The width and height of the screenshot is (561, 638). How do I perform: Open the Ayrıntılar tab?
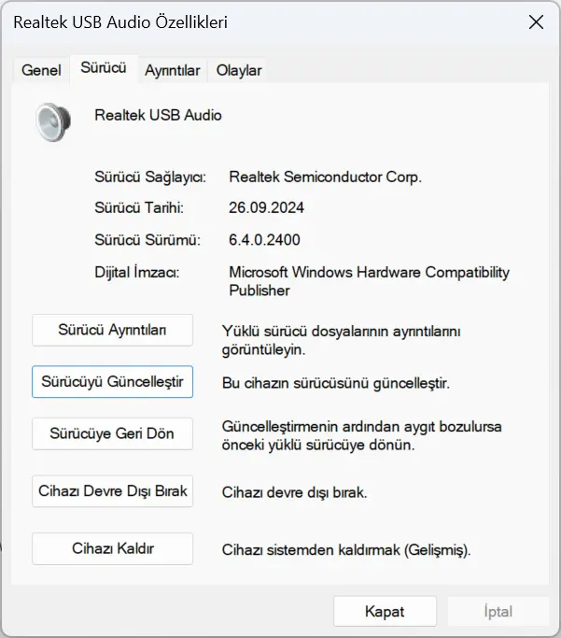[x=173, y=70]
